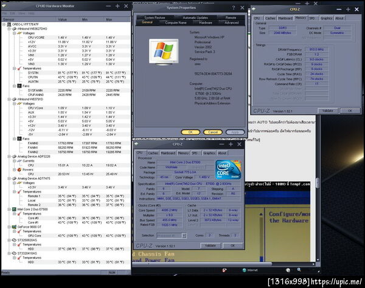Collapse the Winbond W83627DHG tree node
Screen dimensions: 365x288
[9, 29]
